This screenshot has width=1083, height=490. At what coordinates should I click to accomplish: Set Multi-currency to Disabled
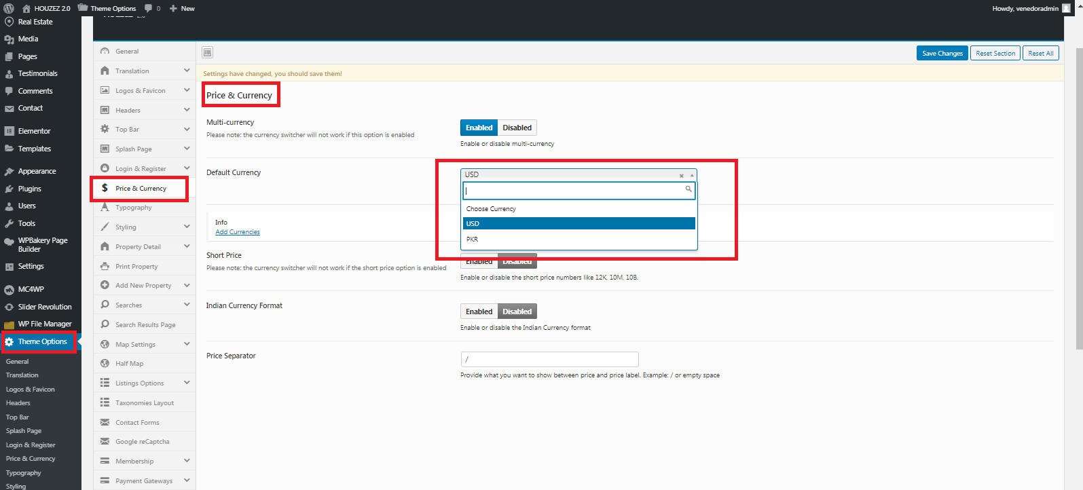517,128
